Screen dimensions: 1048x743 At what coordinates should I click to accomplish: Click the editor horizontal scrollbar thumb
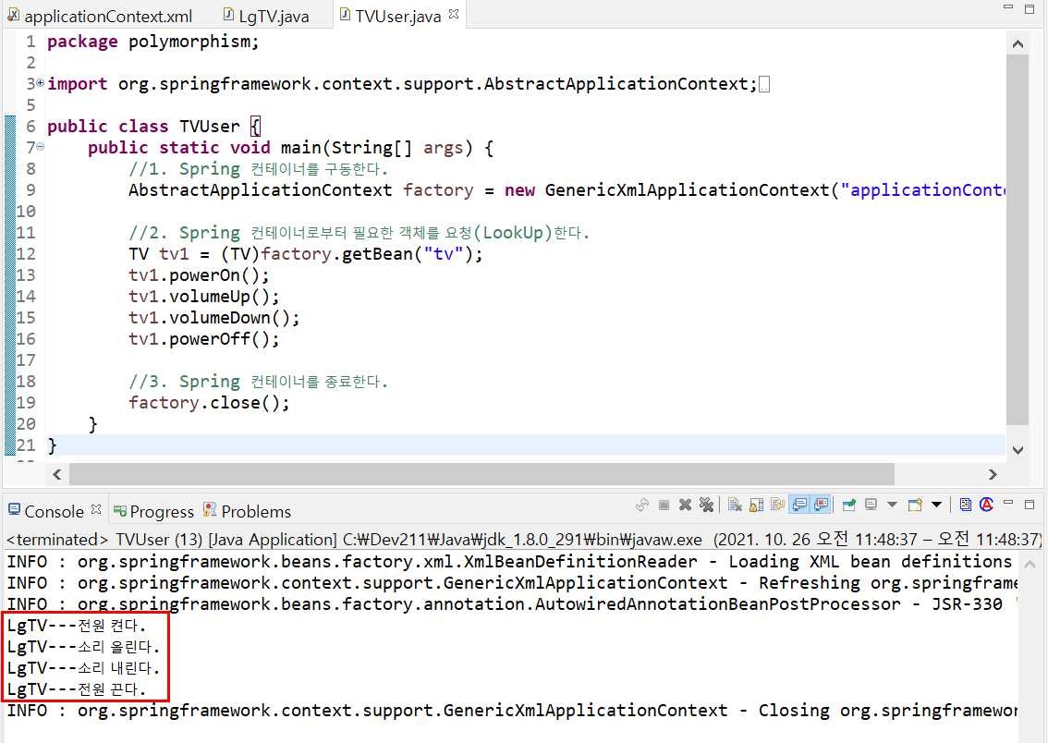[481, 474]
